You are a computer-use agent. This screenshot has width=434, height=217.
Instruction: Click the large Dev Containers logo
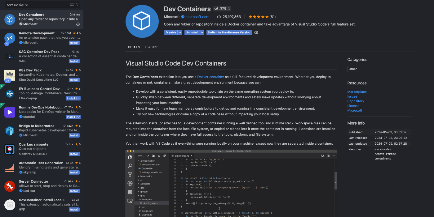[142, 21]
